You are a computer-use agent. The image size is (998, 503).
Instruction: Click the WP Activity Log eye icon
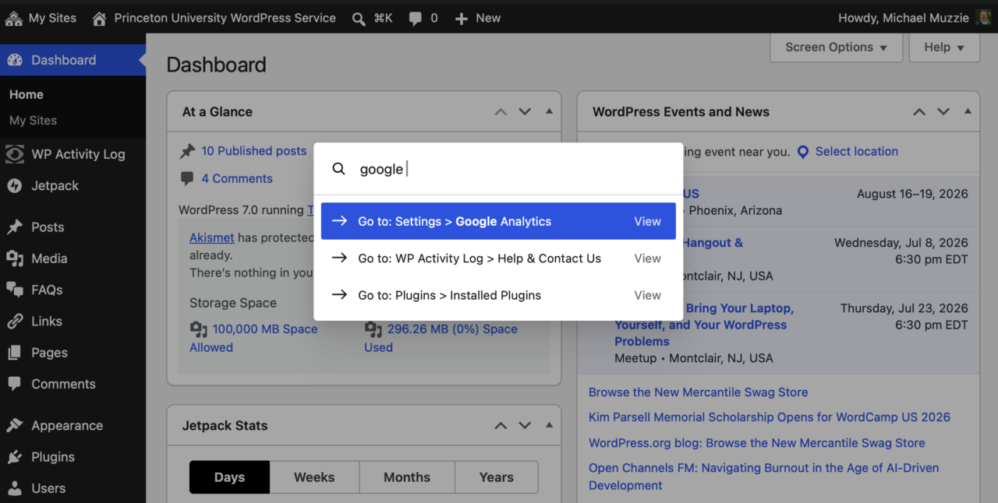point(14,154)
